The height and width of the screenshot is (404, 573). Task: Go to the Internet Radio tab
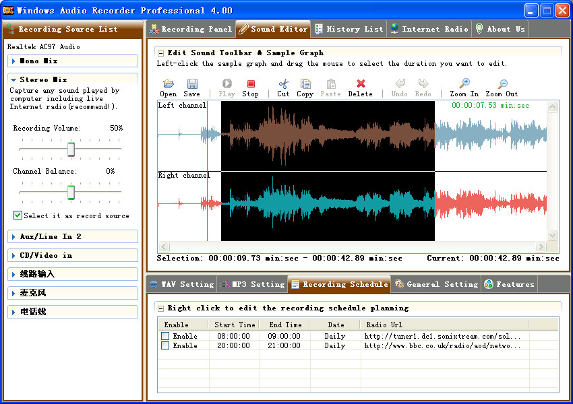tap(429, 29)
